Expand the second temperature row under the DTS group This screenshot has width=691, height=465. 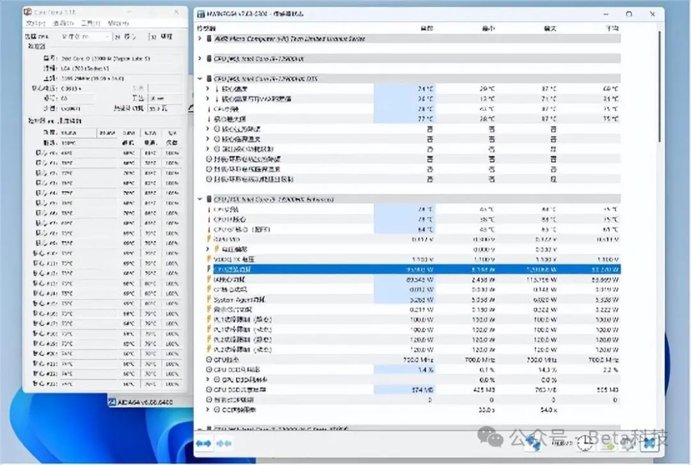coord(208,99)
